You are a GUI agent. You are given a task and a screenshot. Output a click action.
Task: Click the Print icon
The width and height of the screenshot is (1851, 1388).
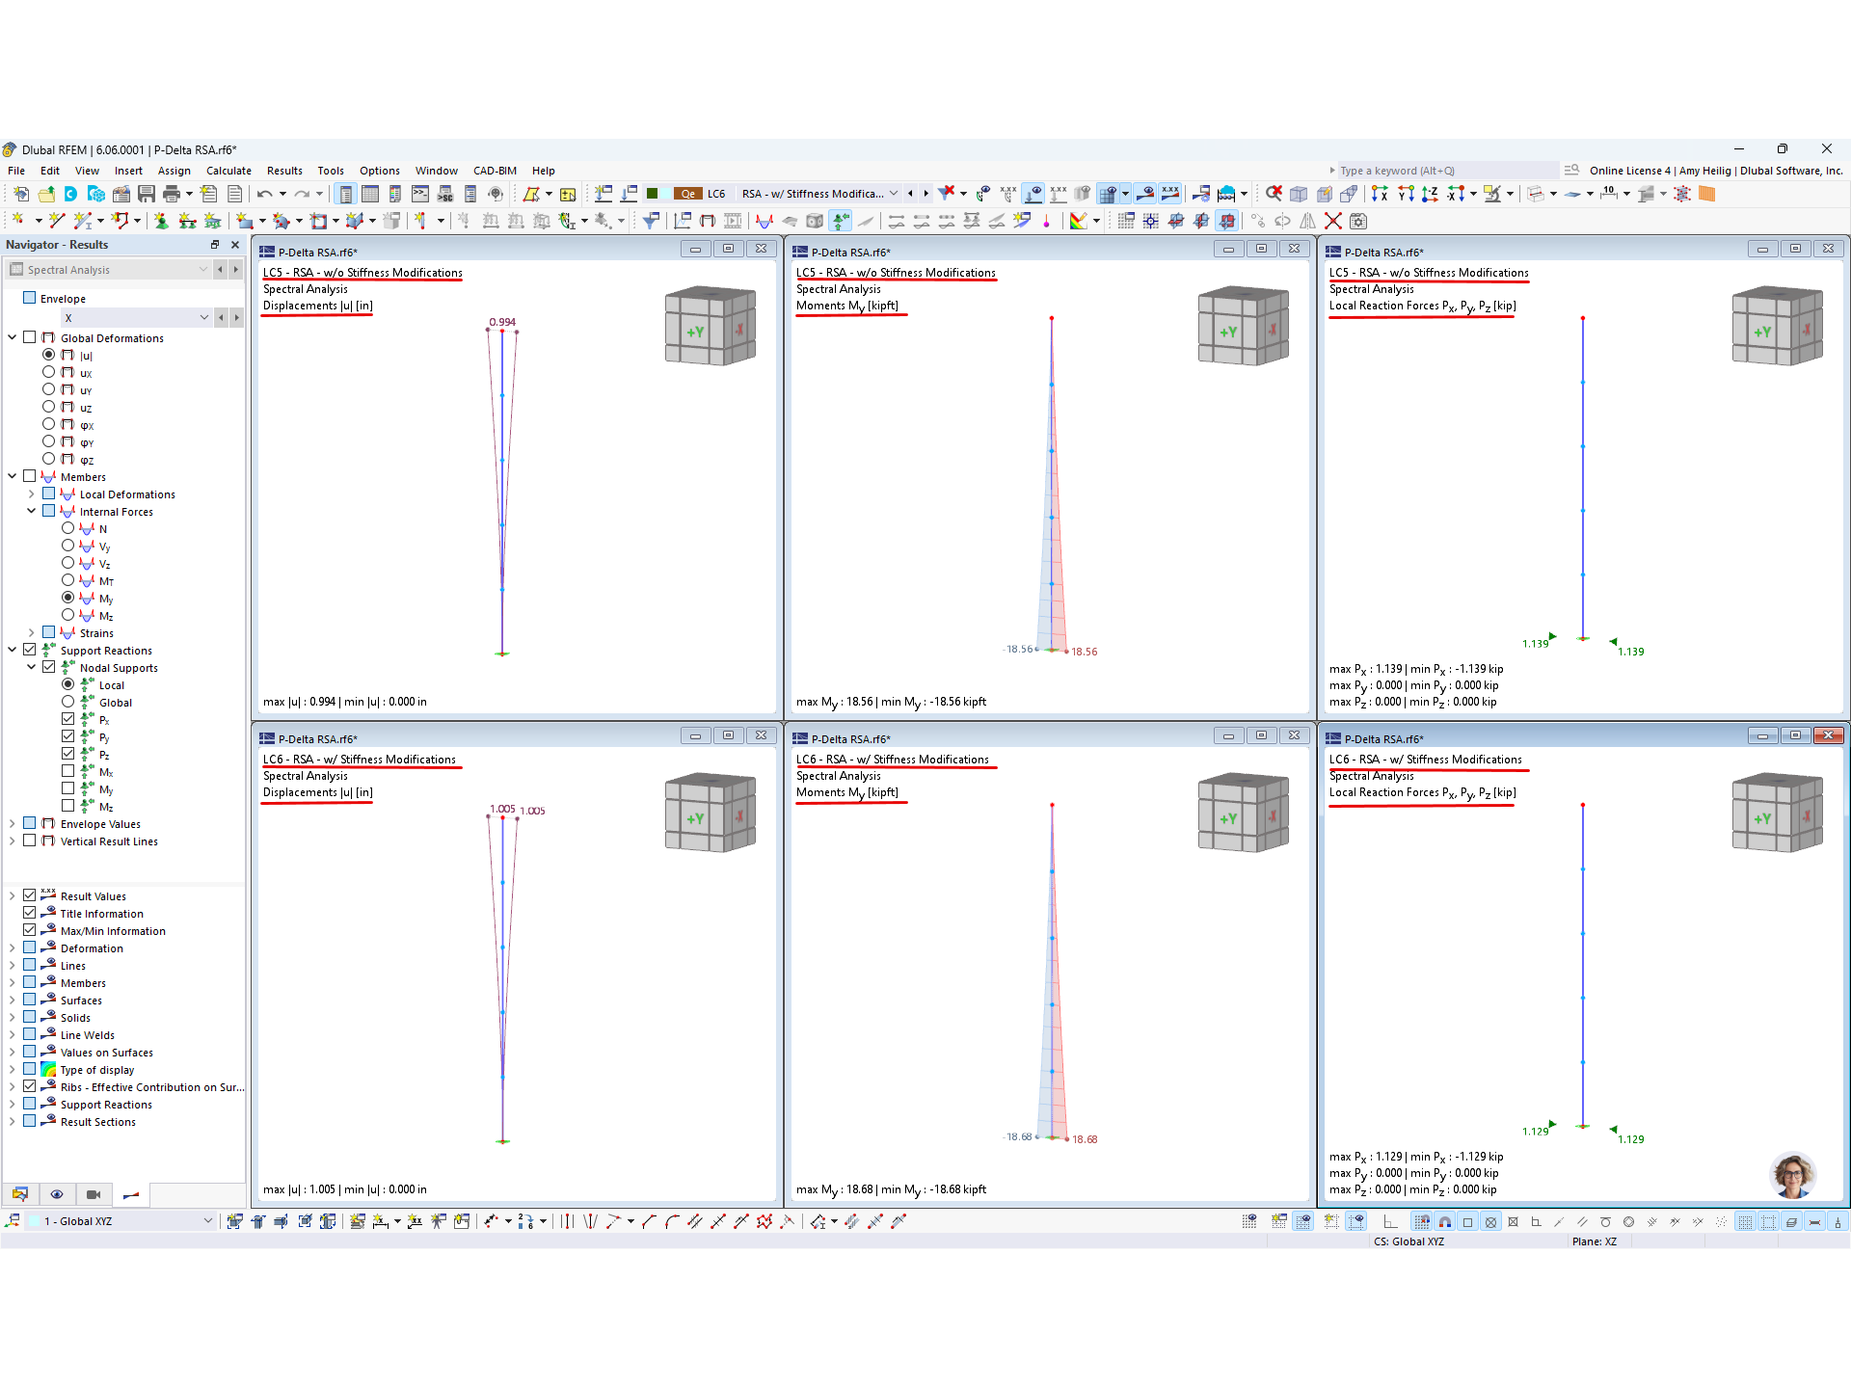[x=172, y=194]
